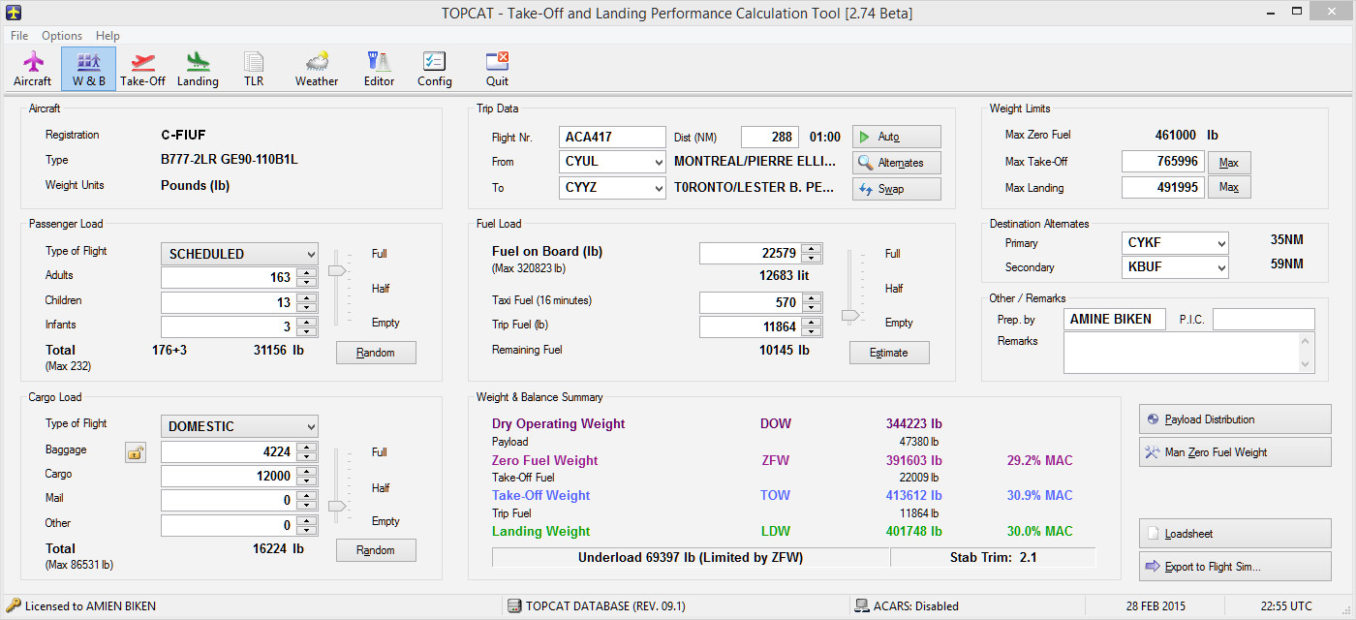
Task: Click the 22:55 UTC clock
Action: pos(1288,606)
